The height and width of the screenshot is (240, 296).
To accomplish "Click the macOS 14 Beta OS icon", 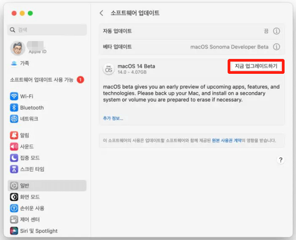I will (x=109, y=69).
